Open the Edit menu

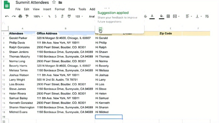pyautogui.click(x=26, y=9)
